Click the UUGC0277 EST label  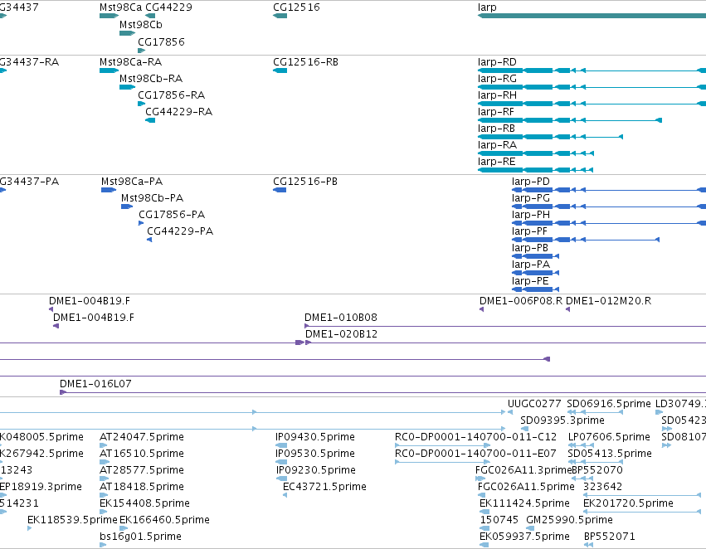[x=534, y=404]
